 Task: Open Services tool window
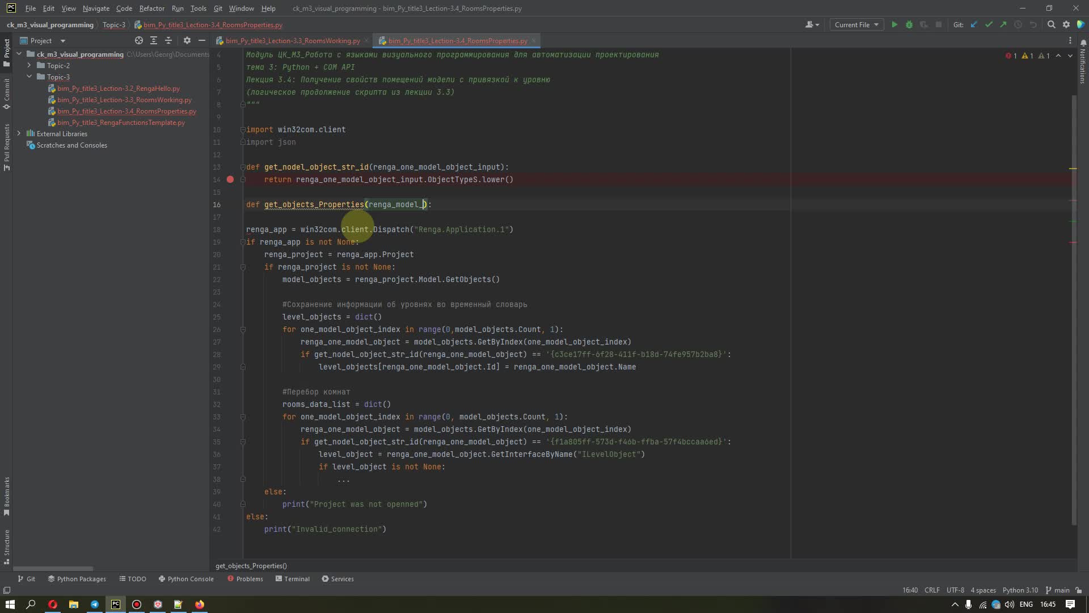337,579
